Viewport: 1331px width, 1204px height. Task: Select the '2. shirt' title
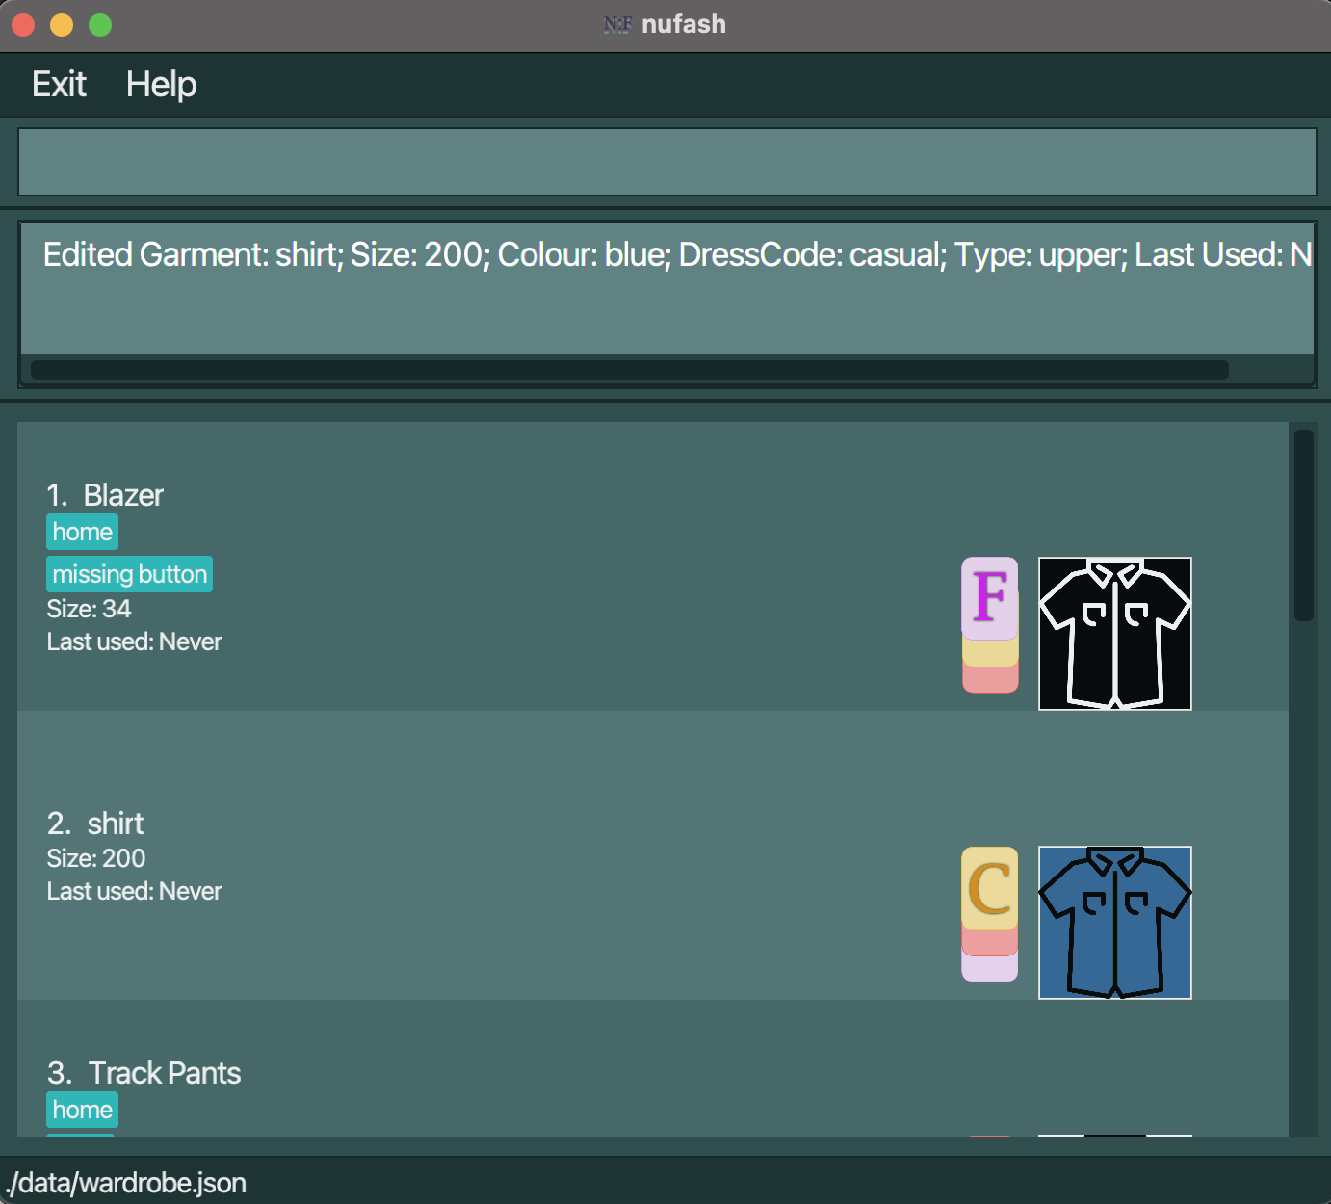tap(95, 824)
